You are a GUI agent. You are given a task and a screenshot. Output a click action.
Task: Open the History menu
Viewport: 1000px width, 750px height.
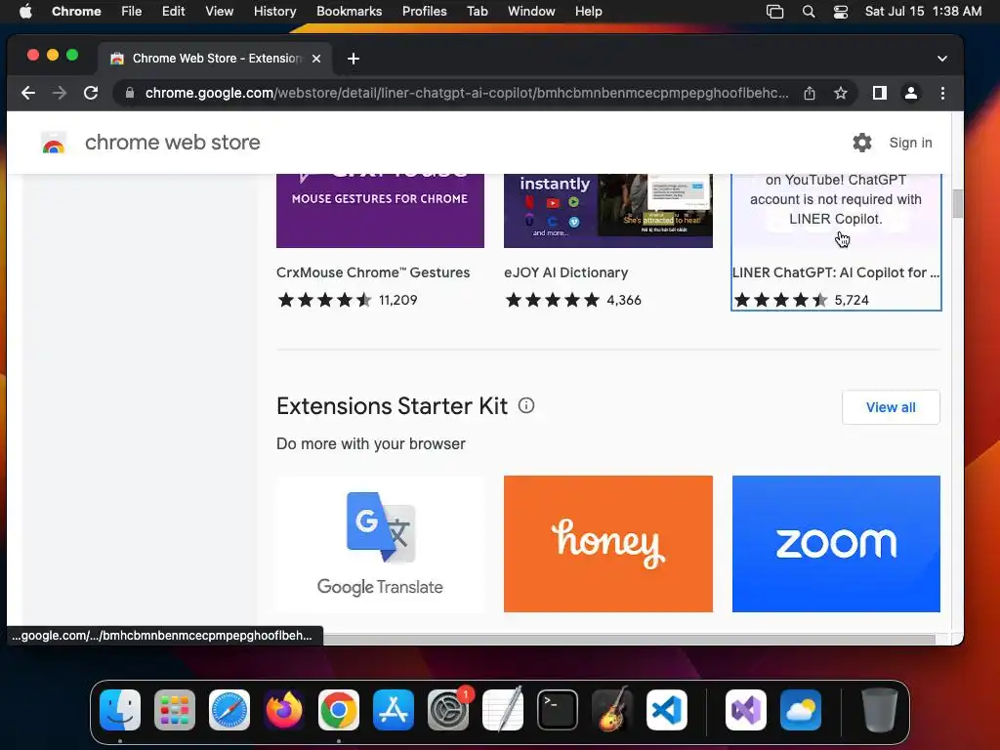274,12
